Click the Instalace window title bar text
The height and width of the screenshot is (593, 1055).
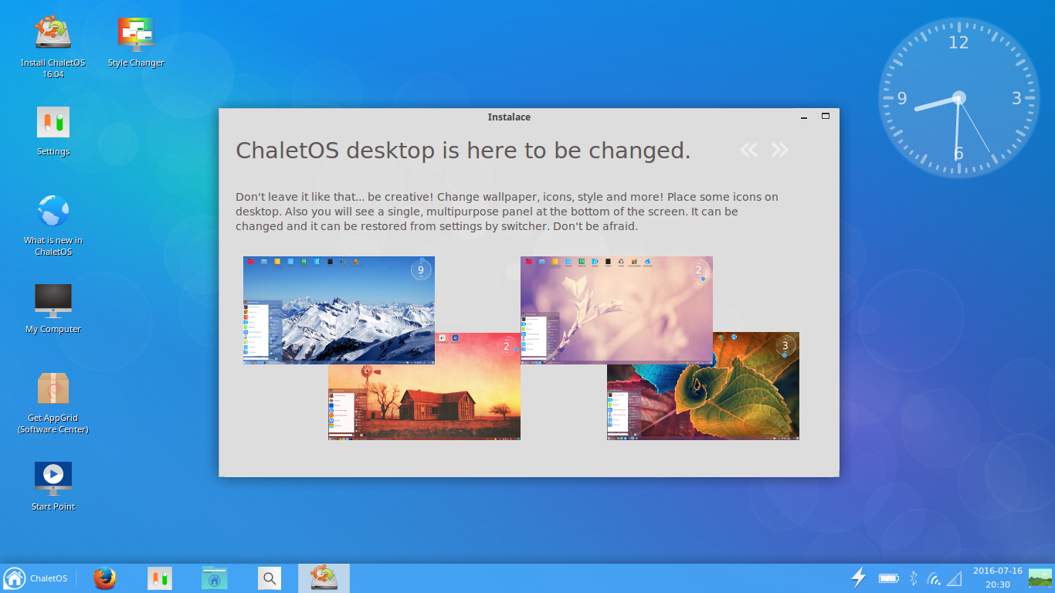tap(509, 117)
